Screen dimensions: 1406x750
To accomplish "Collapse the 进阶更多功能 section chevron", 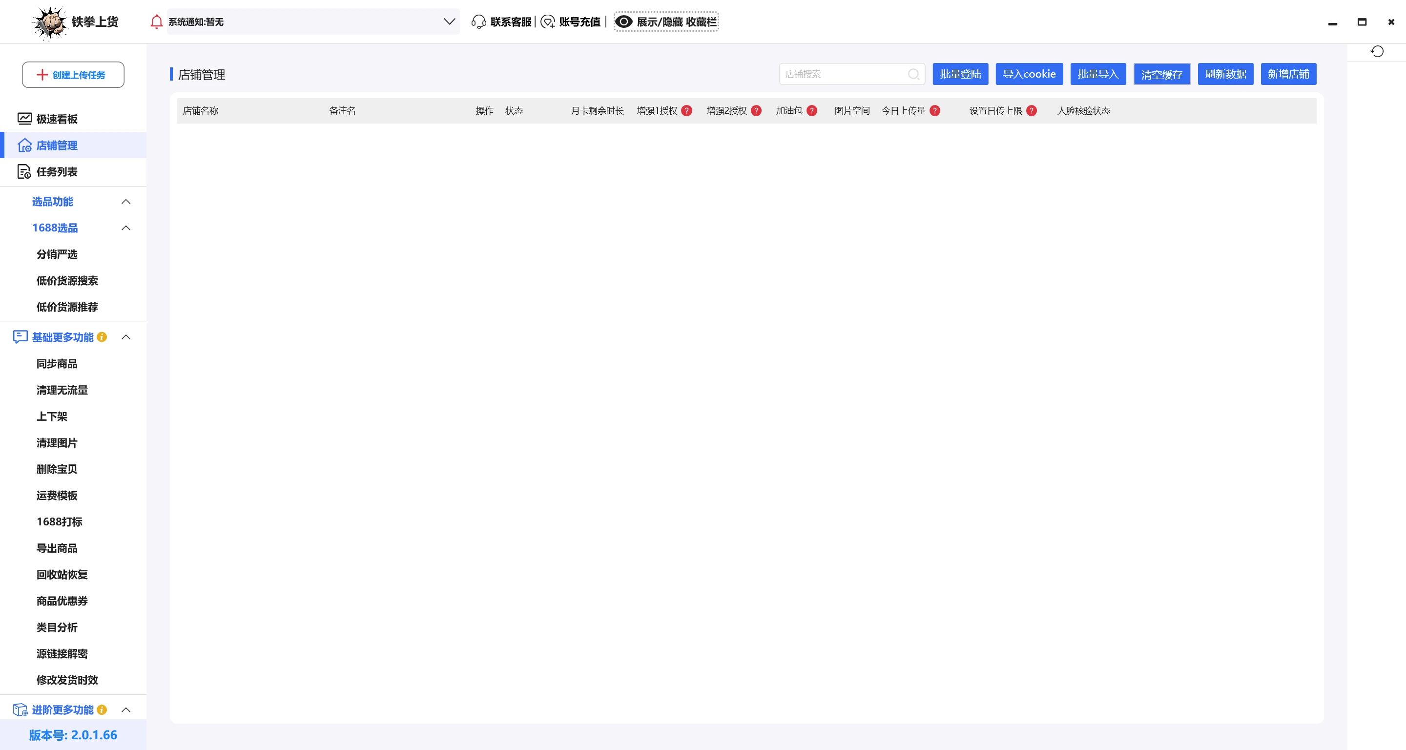I will (126, 709).
